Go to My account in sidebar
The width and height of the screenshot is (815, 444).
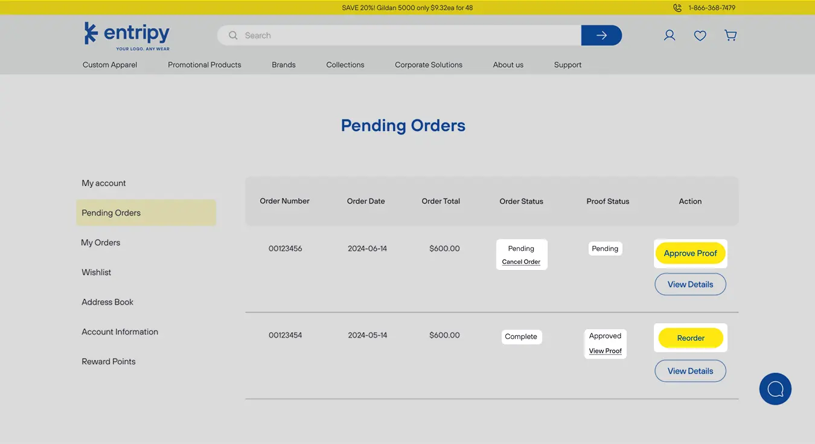[104, 183]
